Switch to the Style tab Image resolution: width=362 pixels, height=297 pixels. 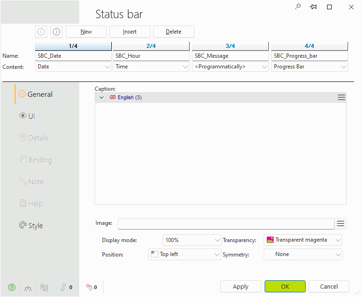coord(35,225)
